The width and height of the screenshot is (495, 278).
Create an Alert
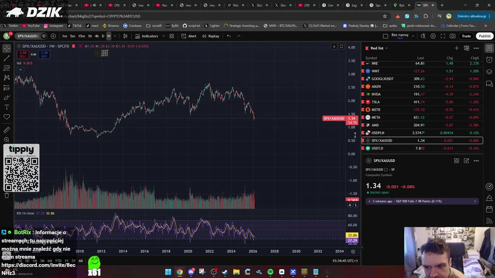[189, 36]
